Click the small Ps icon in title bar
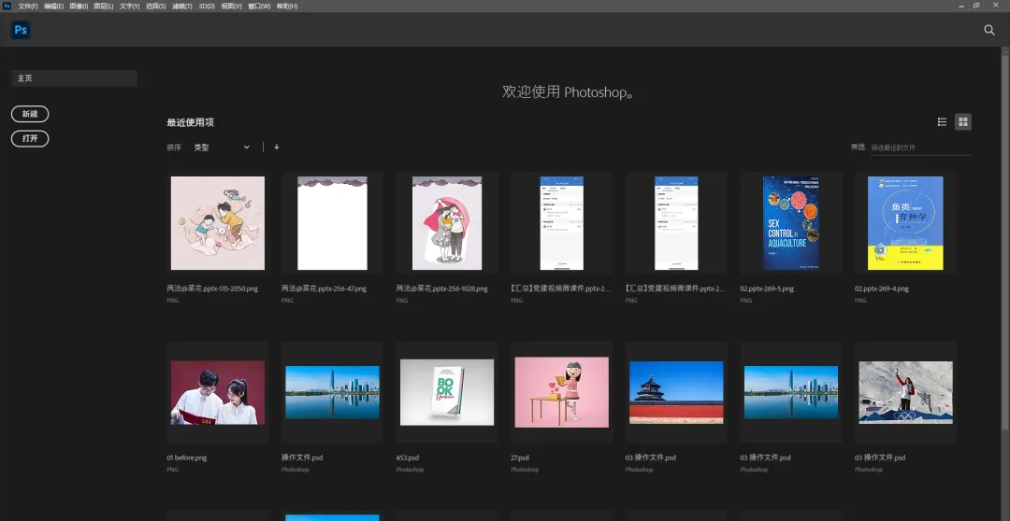The height and width of the screenshot is (521, 1010). point(7,6)
